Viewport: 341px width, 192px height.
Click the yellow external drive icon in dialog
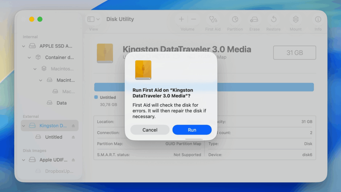click(143, 70)
